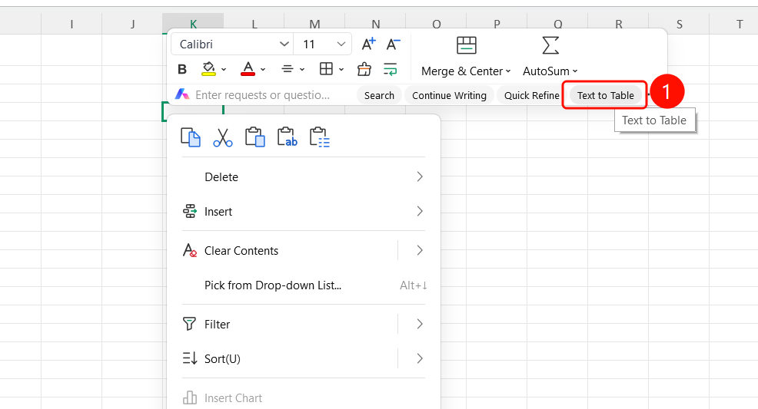Toggle bold formatting

(182, 70)
